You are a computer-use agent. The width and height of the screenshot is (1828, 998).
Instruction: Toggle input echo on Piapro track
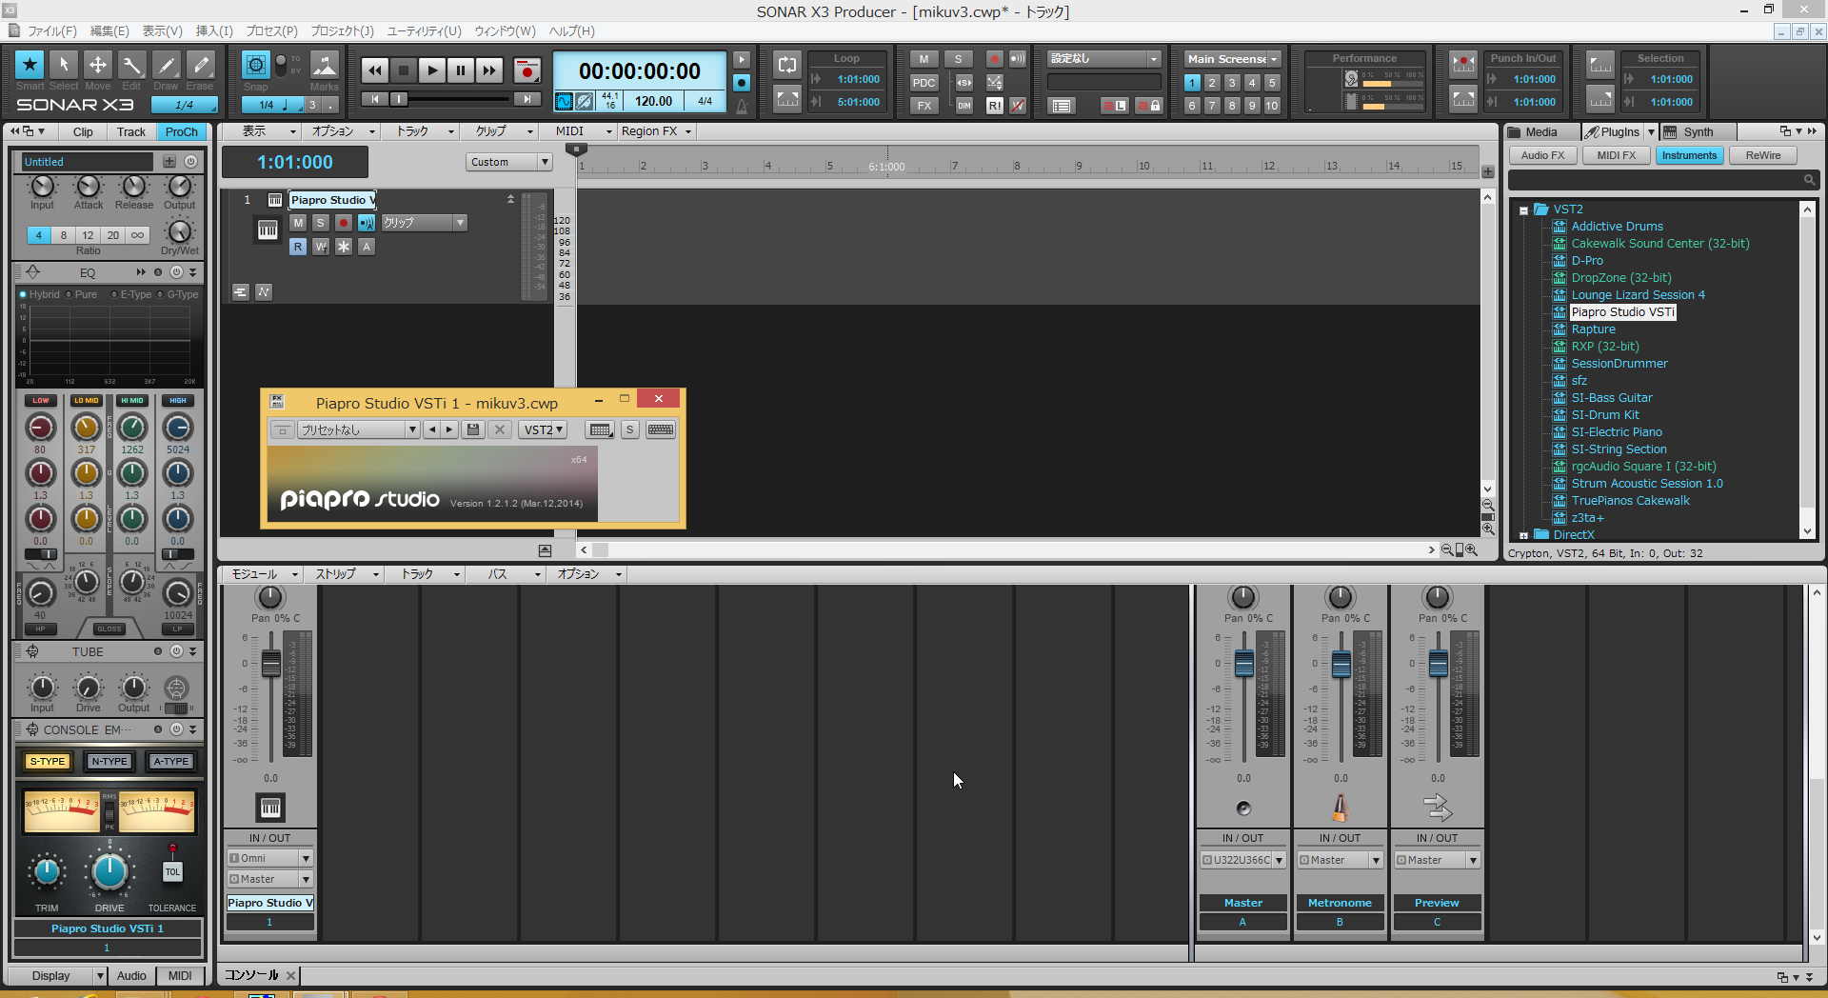[367, 223]
